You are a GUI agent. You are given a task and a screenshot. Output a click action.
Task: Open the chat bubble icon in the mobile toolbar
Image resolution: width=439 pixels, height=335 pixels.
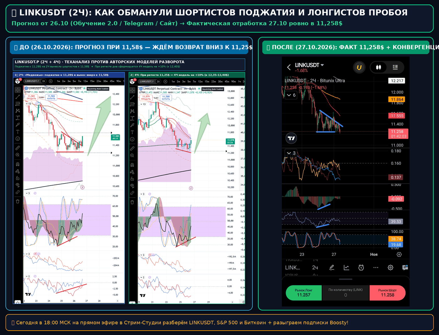coord(405,268)
